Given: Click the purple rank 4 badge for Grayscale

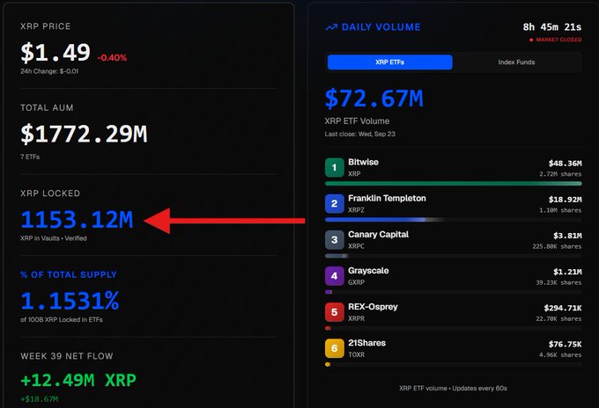Looking at the screenshot, I should pos(334,276).
